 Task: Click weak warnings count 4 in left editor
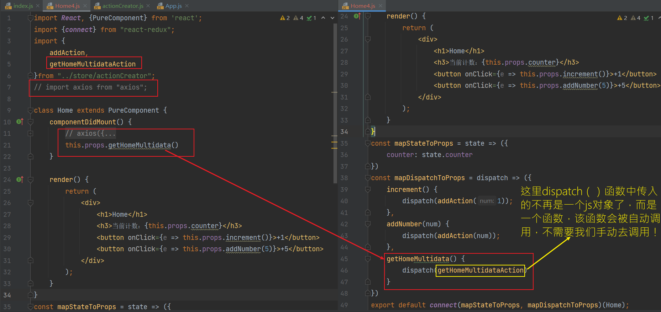pos(298,18)
